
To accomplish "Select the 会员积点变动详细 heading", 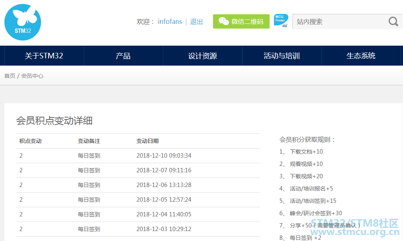I will (54, 121).
